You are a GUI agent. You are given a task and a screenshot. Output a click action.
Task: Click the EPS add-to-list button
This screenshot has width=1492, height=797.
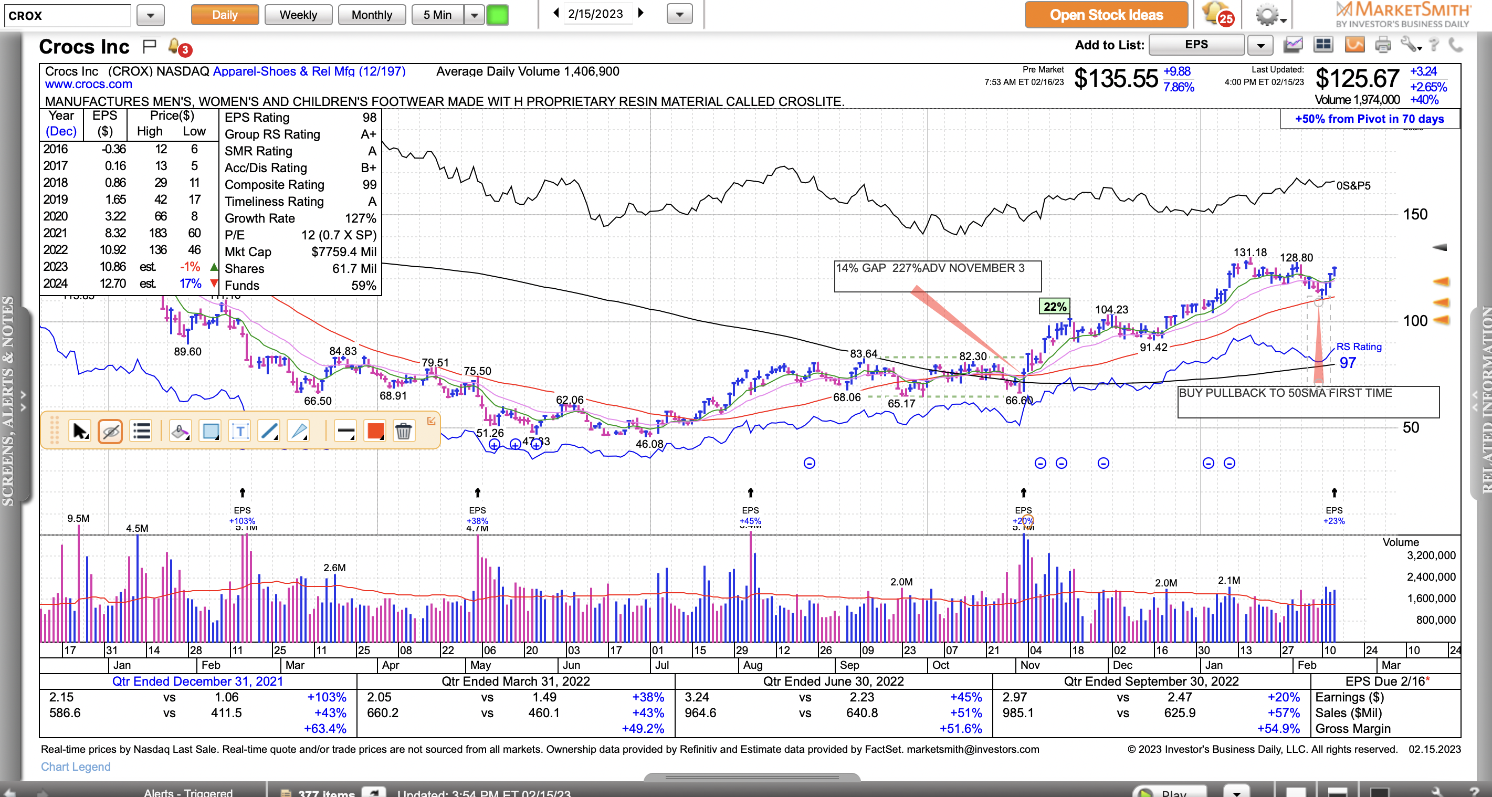pos(1196,45)
